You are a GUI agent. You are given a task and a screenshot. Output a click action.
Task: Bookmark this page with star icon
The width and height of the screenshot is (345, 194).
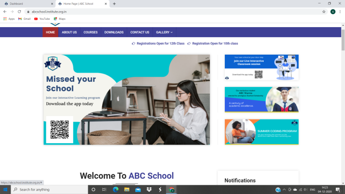pos(324,12)
